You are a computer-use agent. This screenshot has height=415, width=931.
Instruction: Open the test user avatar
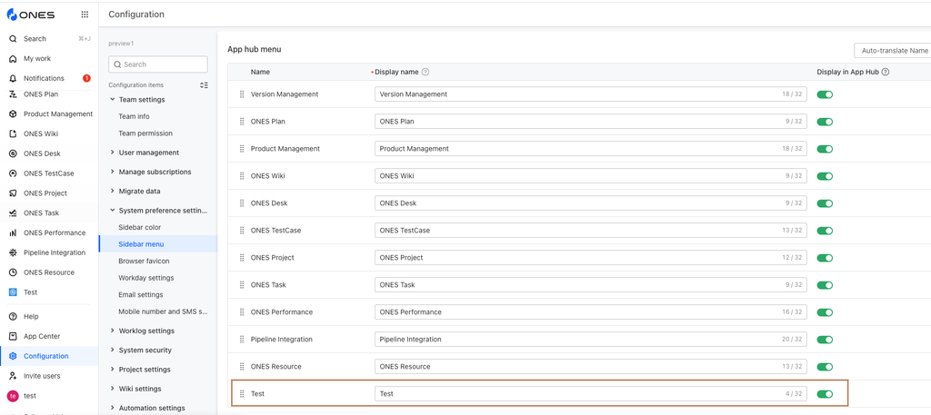(13, 395)
